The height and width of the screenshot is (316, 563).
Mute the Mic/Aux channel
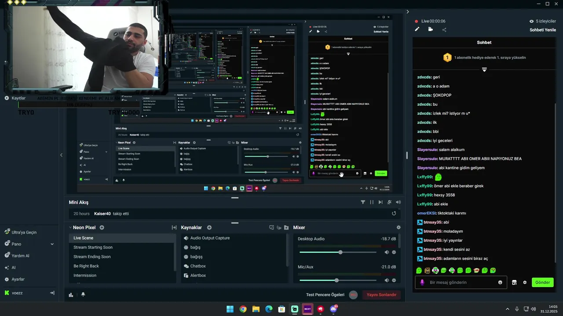point(387,280)
